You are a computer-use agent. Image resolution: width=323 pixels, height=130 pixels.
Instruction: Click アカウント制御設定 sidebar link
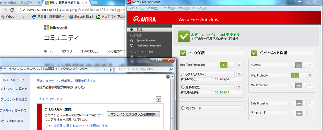pyautogui.click(x=14, y=100)
